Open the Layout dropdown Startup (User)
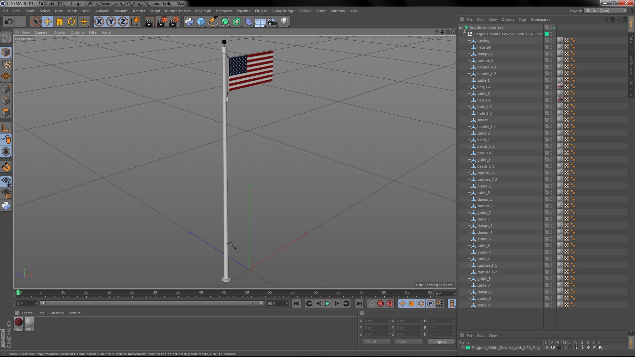The height and width of the screenshot is (357, 635). pyautogui.click(x=605, y=11)
